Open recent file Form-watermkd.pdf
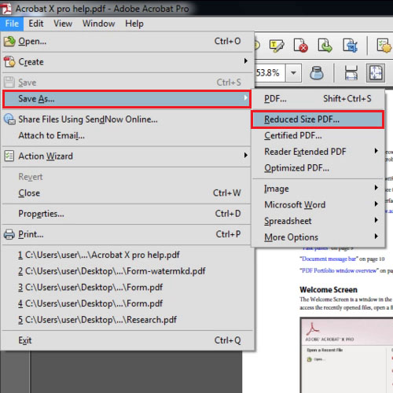This screenshot has width=393, height=393. (x=127, y=271)
